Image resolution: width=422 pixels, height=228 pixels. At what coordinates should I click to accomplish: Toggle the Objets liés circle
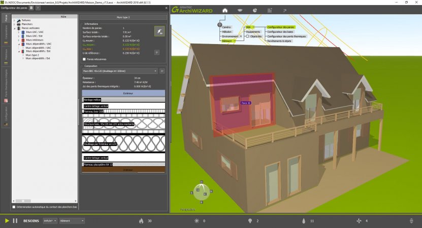(x=247, y=36)
